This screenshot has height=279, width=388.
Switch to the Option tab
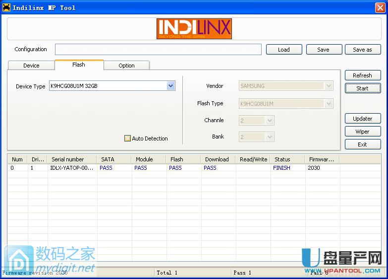[126, 66]
